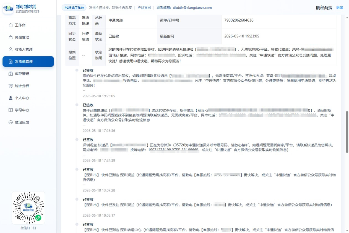
Task: Click the WeChat mini-program QR code
Action: [28, 208]
